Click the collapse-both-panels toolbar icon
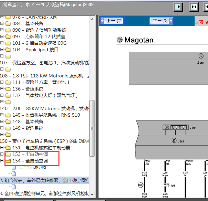 (194, 7)
